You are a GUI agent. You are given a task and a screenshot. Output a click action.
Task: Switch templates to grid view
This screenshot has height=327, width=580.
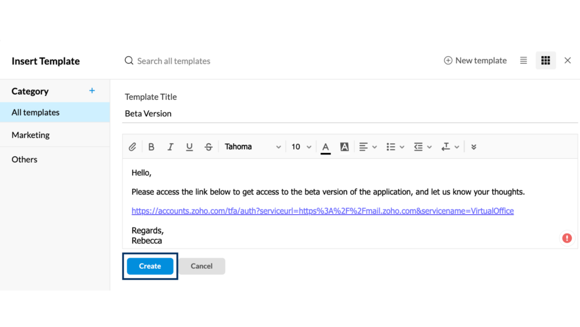(x=545, y=60)
